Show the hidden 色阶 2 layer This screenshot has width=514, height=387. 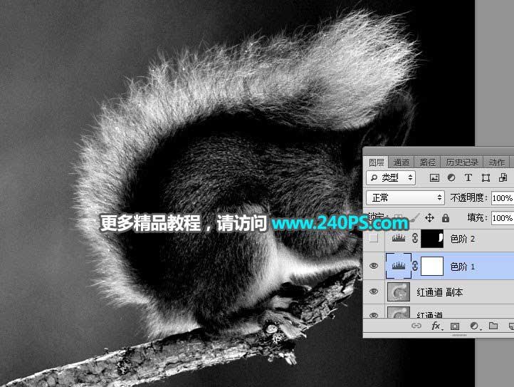373,239
